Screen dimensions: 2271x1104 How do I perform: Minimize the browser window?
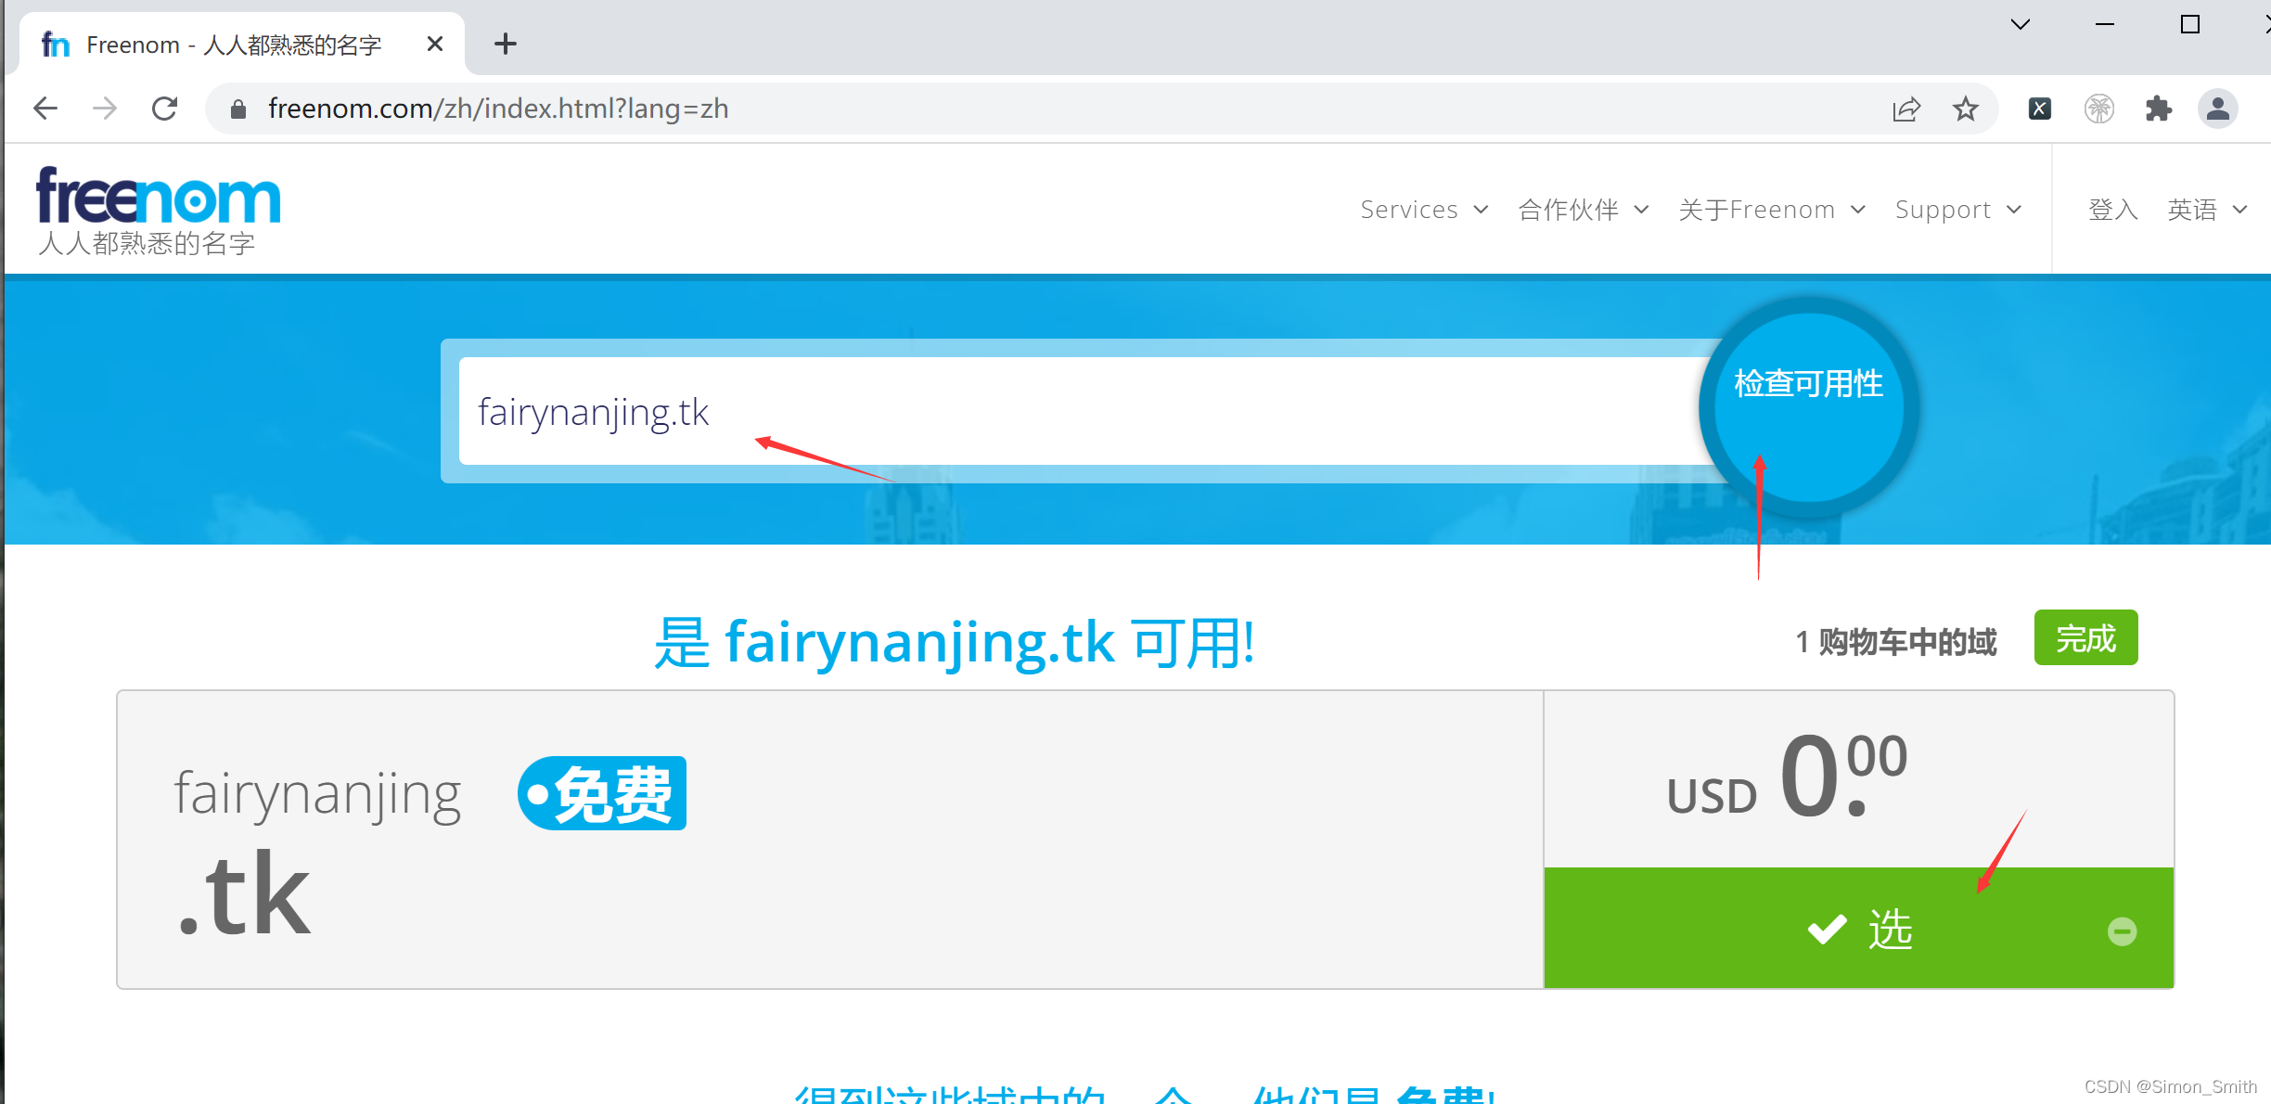point(2105,24)
